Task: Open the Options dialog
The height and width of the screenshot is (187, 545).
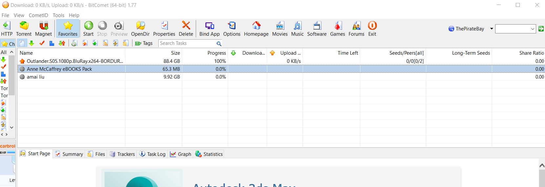Action: (x=232, y=28)
